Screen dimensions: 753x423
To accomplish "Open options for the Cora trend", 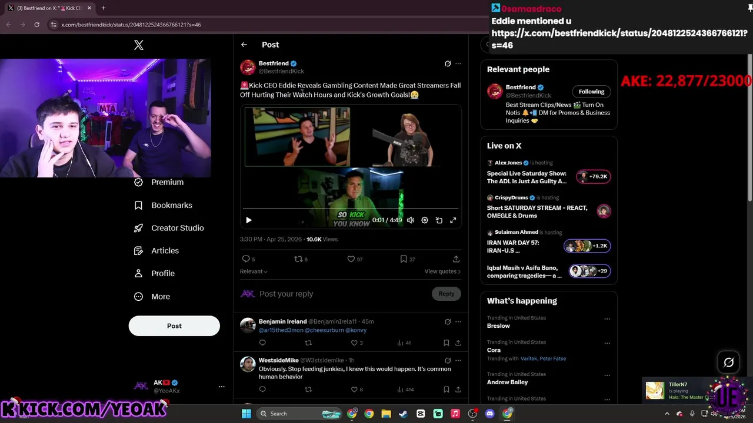I will pos(607,343).
